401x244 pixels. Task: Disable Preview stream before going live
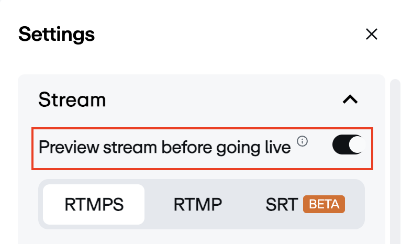[348, 145]
